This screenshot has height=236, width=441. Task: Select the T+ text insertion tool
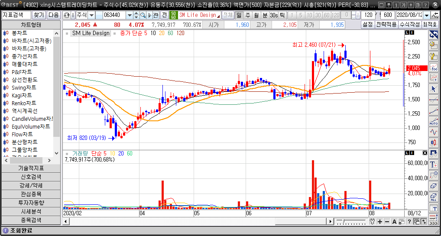coord(433,165)
